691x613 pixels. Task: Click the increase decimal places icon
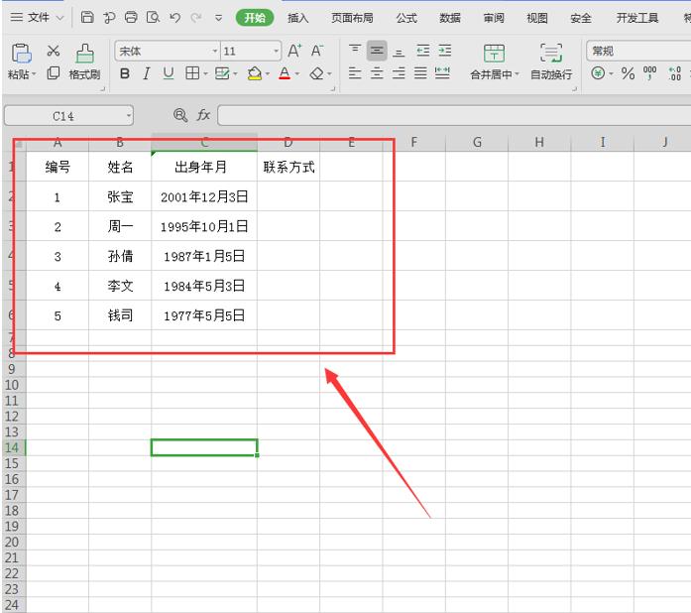(x=675, y=73)
